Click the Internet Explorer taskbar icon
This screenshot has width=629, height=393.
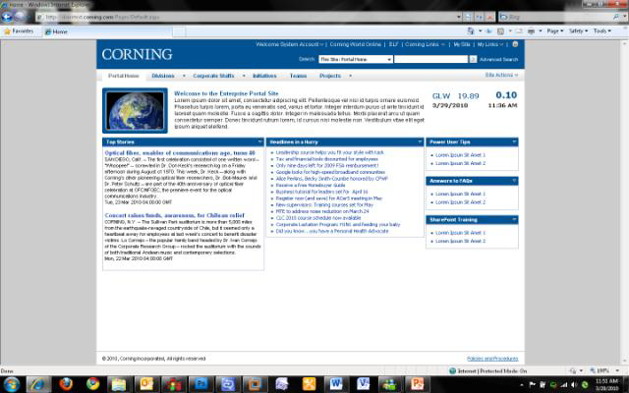click(39, 384)
